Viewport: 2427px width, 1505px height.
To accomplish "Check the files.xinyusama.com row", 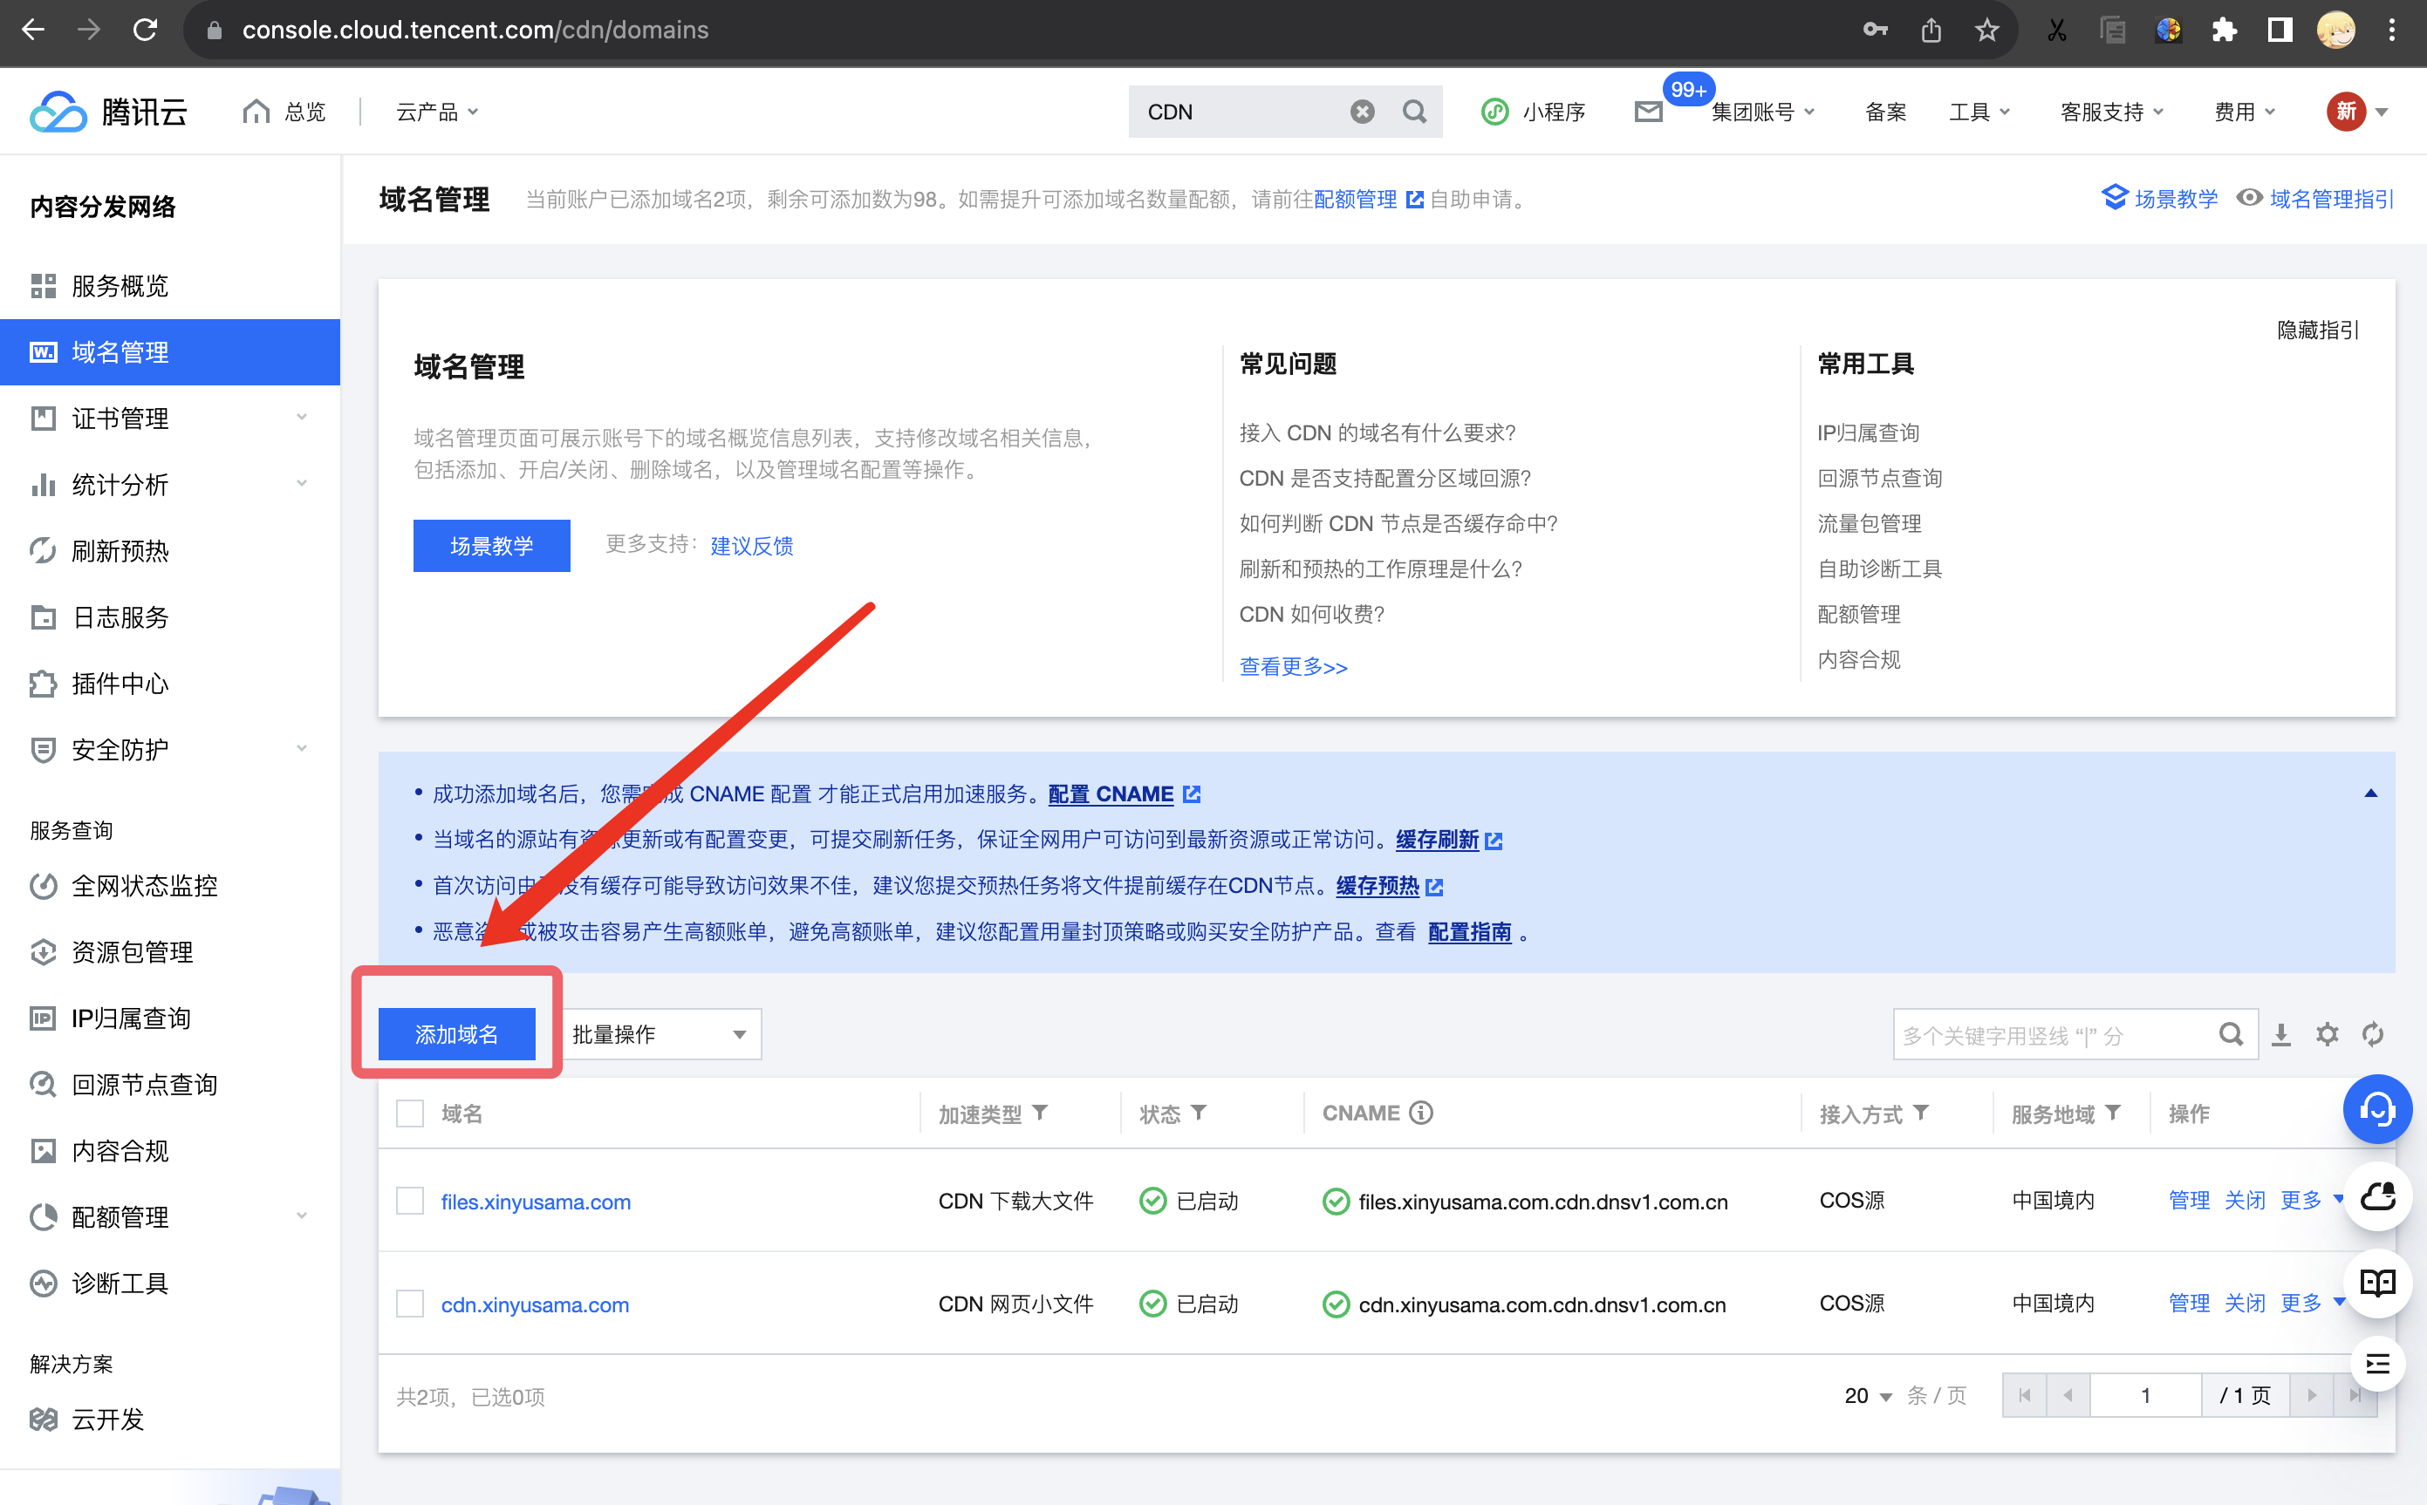I will click(410, 1201).
